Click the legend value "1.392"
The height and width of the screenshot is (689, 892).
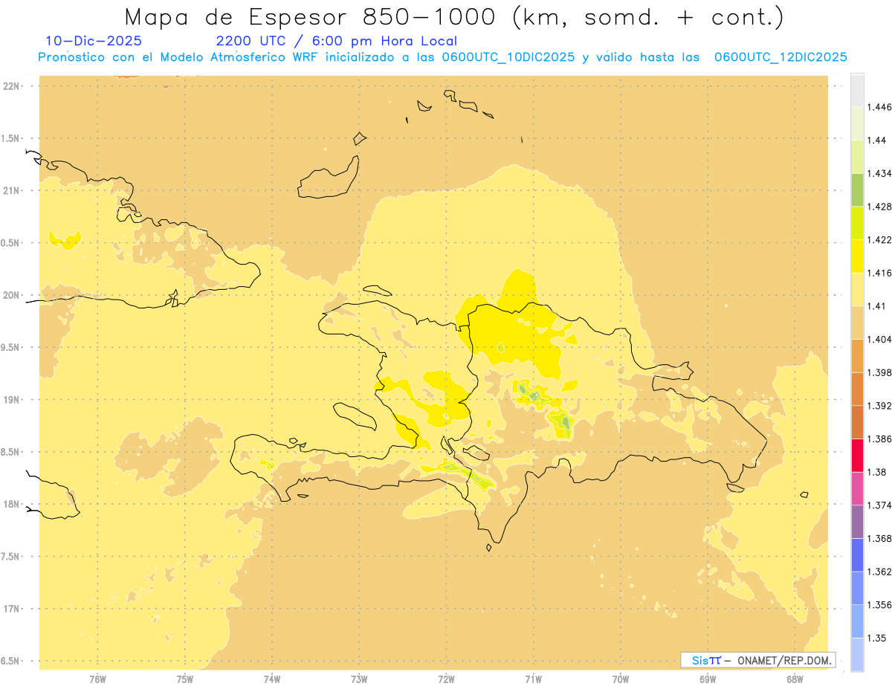click(881, 406)
